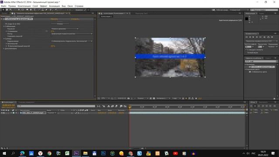The width and height of the screenshot is (279, 157).
Task: Select the Eraser tool
Action: (47, 10)
